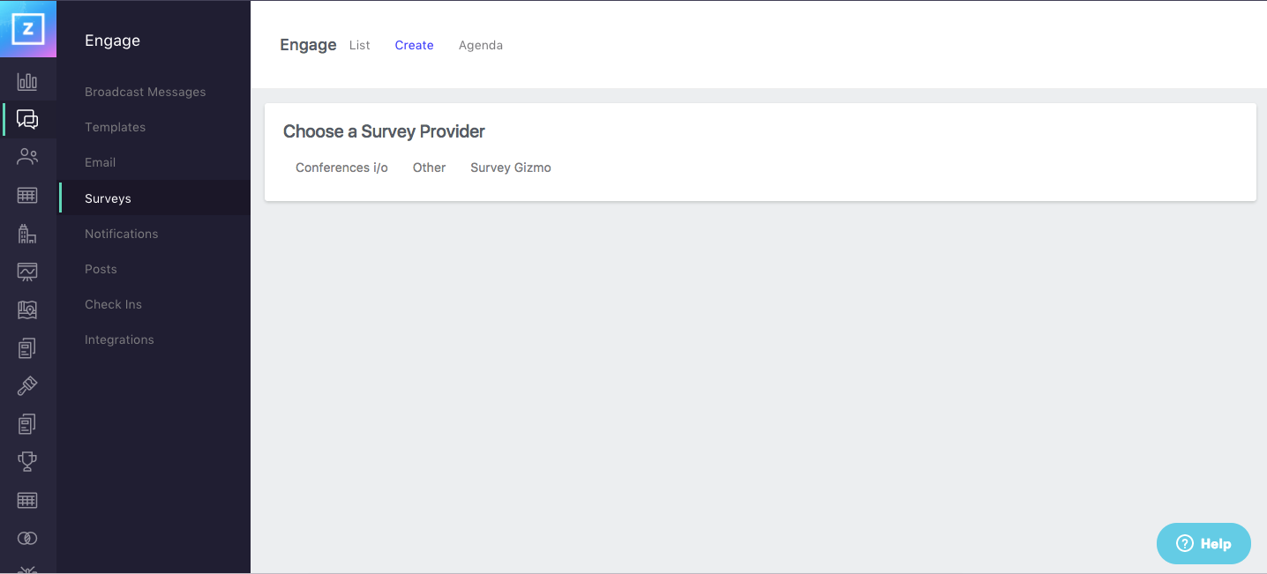Open Email in Engage menu
The width and height of the screenshot is (1267, 574).
pos(101,162)
